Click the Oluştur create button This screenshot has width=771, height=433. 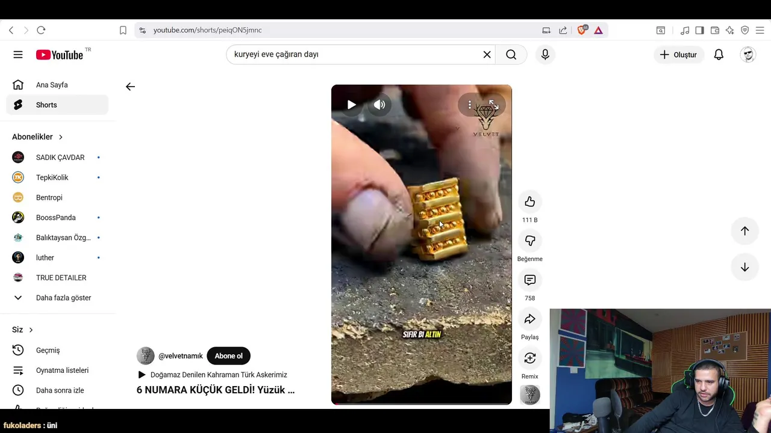[x=678, y=55]
